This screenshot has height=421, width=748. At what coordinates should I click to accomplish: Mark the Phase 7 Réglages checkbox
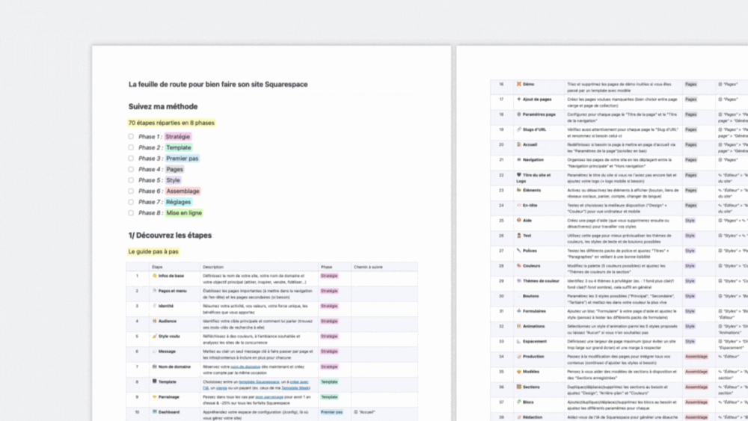[131, 202]
